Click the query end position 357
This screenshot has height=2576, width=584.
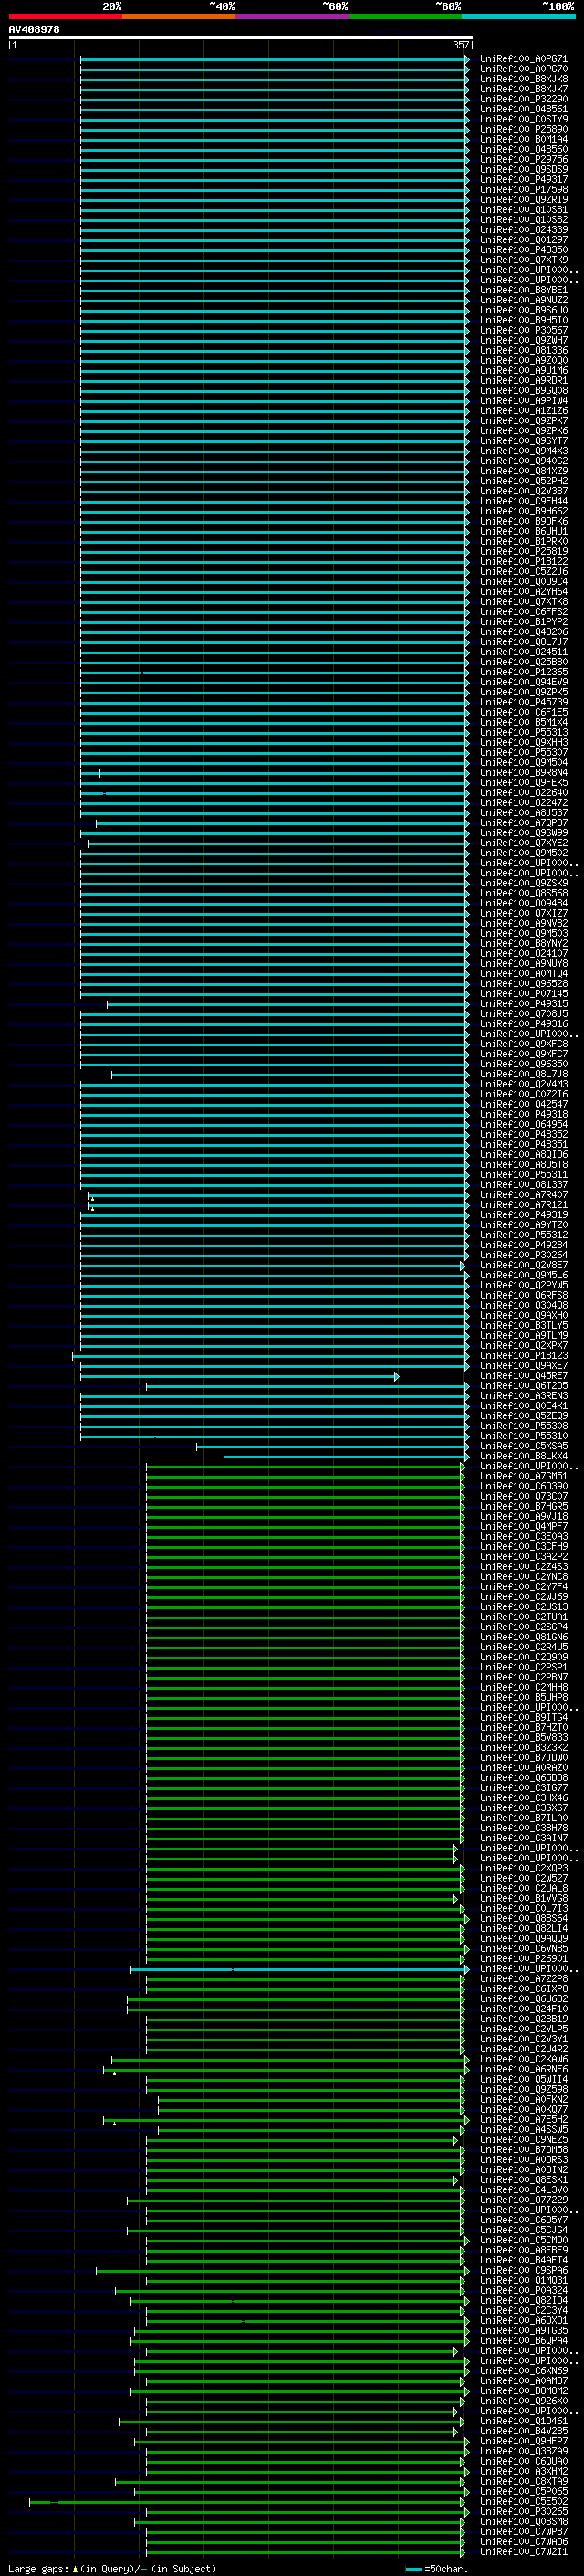pos(461,45)
